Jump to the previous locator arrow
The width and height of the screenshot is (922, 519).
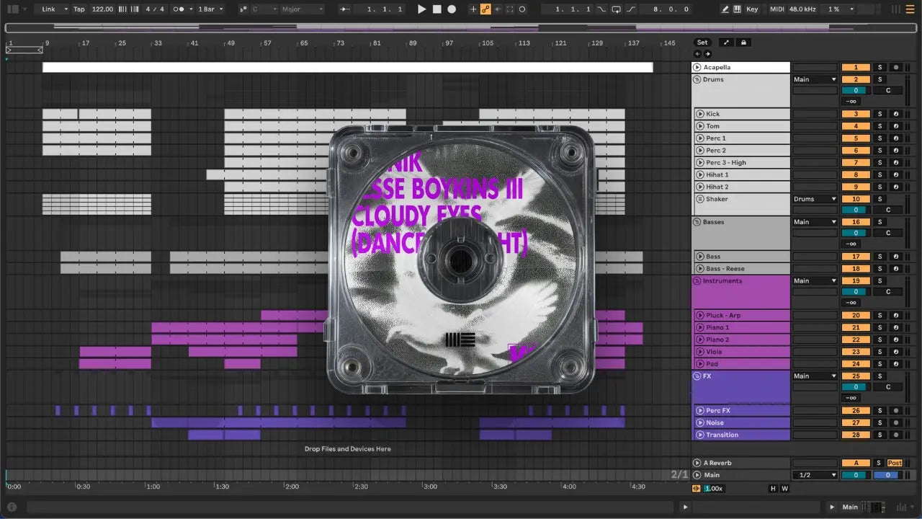point(697,54)
